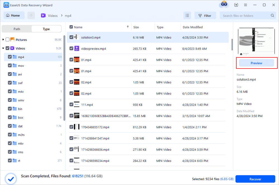Image resolution: width=279 pixels, height=185 pixels.
Task: Click the left tree panel scrollbar
Action: (64, 78)
